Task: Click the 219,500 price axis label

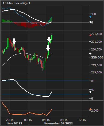Action: coord(97,65)
